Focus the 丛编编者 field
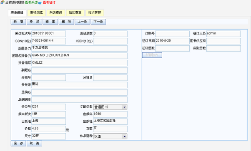The width and height of the screenshot is (251, 151). pyautogui.click(x=79, y=99)
